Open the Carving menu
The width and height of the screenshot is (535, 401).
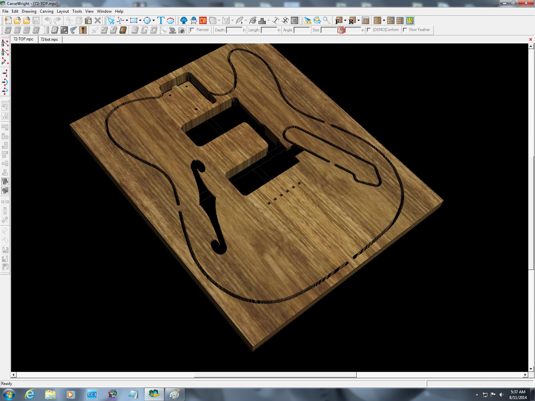coord(46,11)
